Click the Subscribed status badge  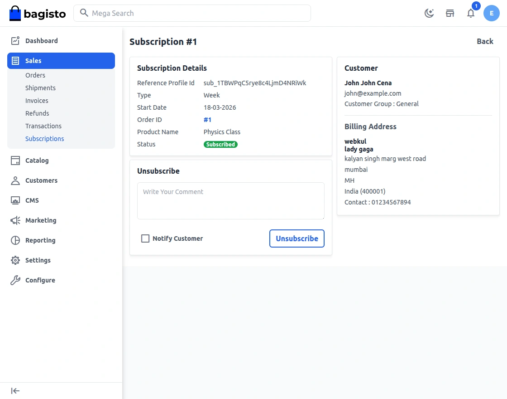(220, 144)
